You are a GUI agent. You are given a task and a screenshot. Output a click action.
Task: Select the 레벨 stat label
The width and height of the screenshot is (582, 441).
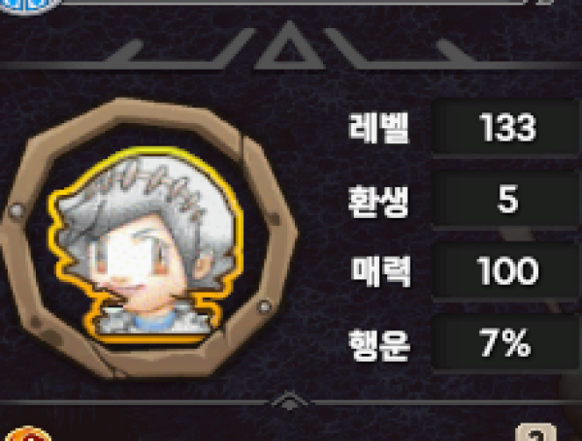tap(379, 128)
